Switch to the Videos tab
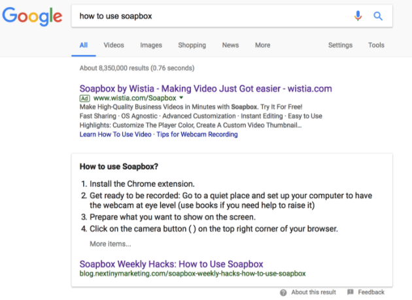412x300 pixels. coord(114,45)
